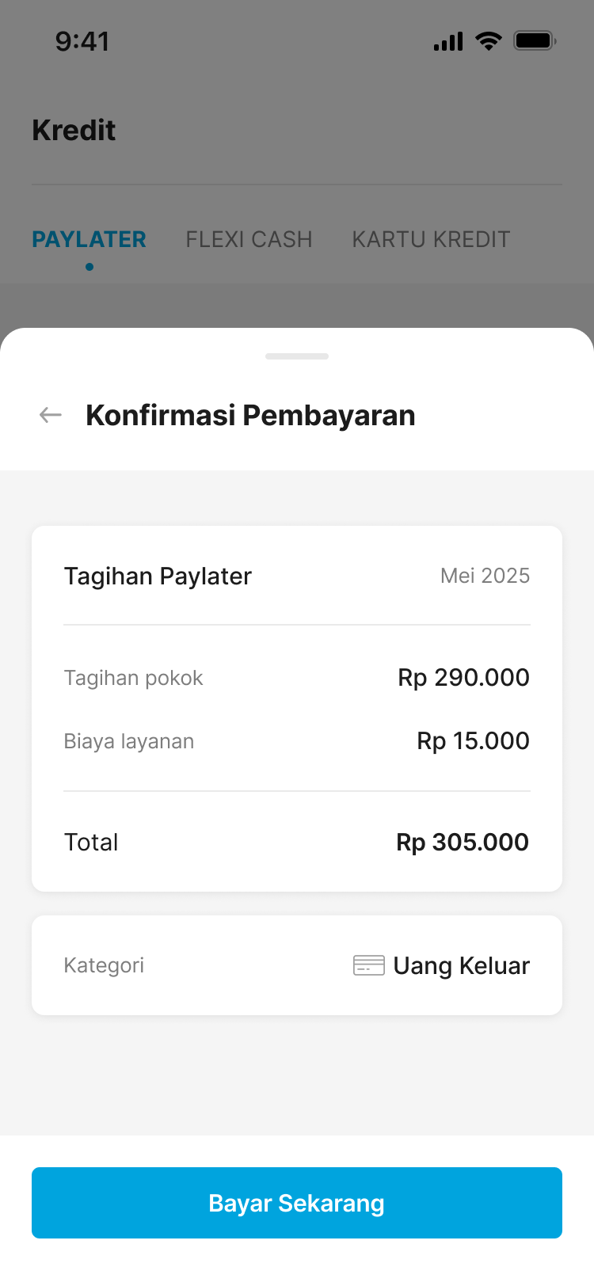This screenshot has width=594, height=1286.
Task: Select the KARTU KREDIT tab
Action: tap(431, 239)
